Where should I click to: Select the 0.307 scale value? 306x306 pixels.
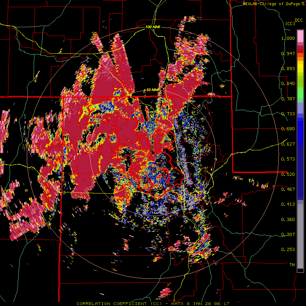point(288,234)
